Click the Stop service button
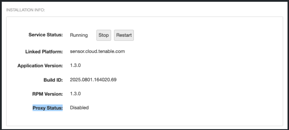Image resolution: width=289 pixels, height=130 pixels. click(104, 35)
